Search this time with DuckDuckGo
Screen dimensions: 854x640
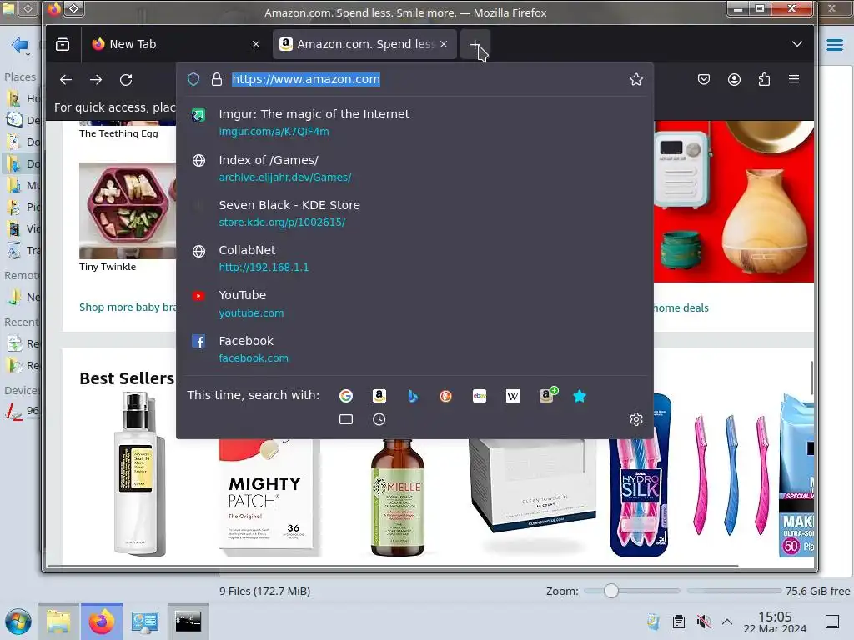445,396
